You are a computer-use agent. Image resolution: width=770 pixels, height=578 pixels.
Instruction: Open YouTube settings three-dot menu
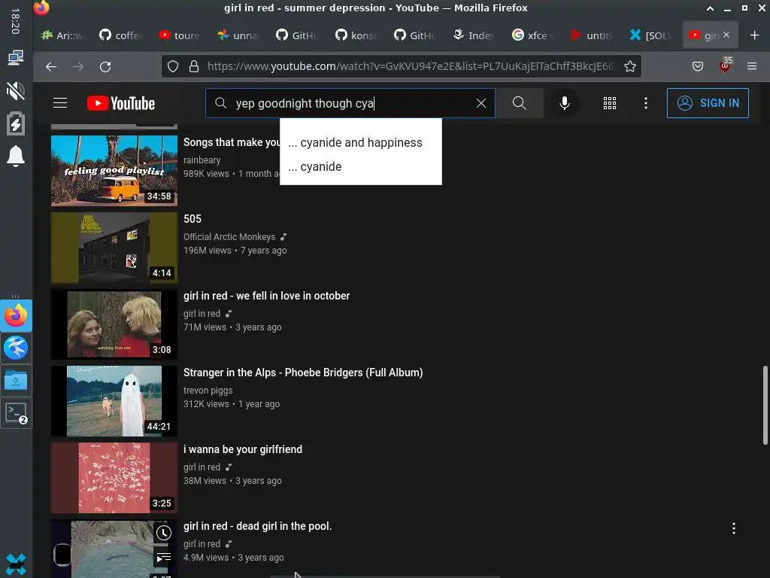point(645,102)
